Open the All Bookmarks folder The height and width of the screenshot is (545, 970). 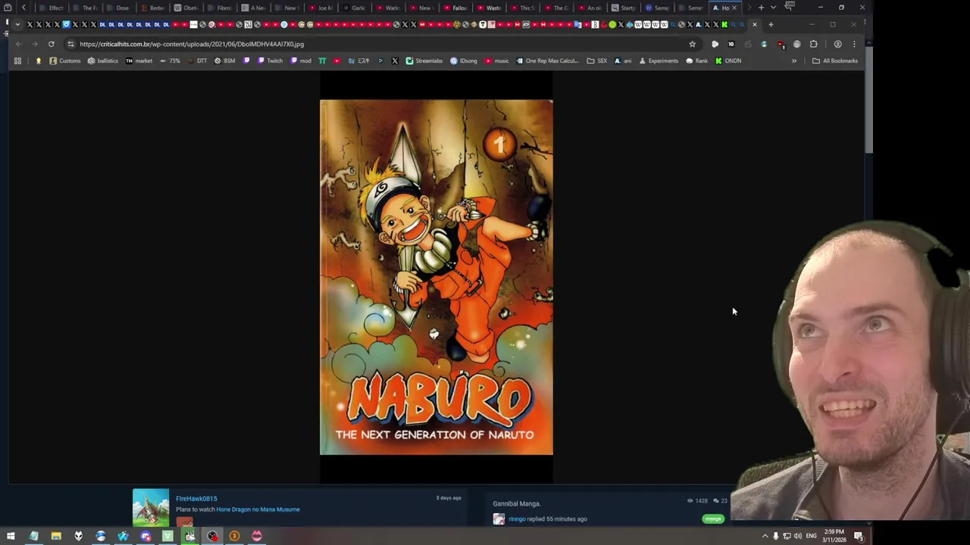point(835,61)
